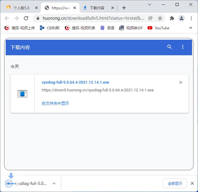
Task: Click the search icon in downloads header
Action: [x=169, y=47]
